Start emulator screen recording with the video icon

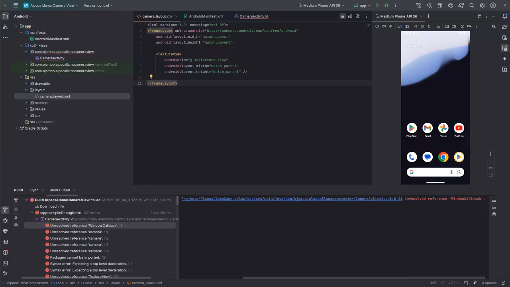454,26
